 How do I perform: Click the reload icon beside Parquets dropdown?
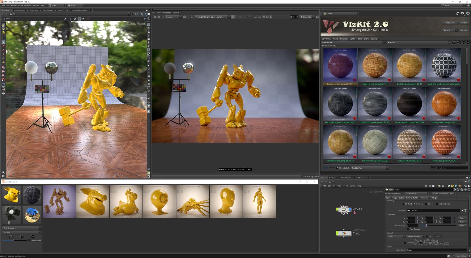click(x=468, y=42)
